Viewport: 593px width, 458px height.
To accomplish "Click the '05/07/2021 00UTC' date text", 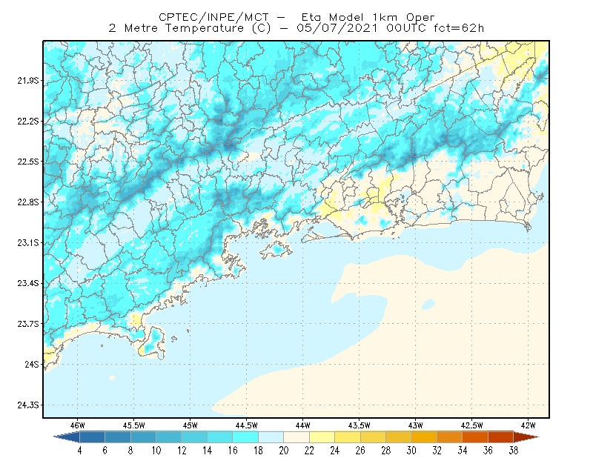I will [x=361, y=28].
